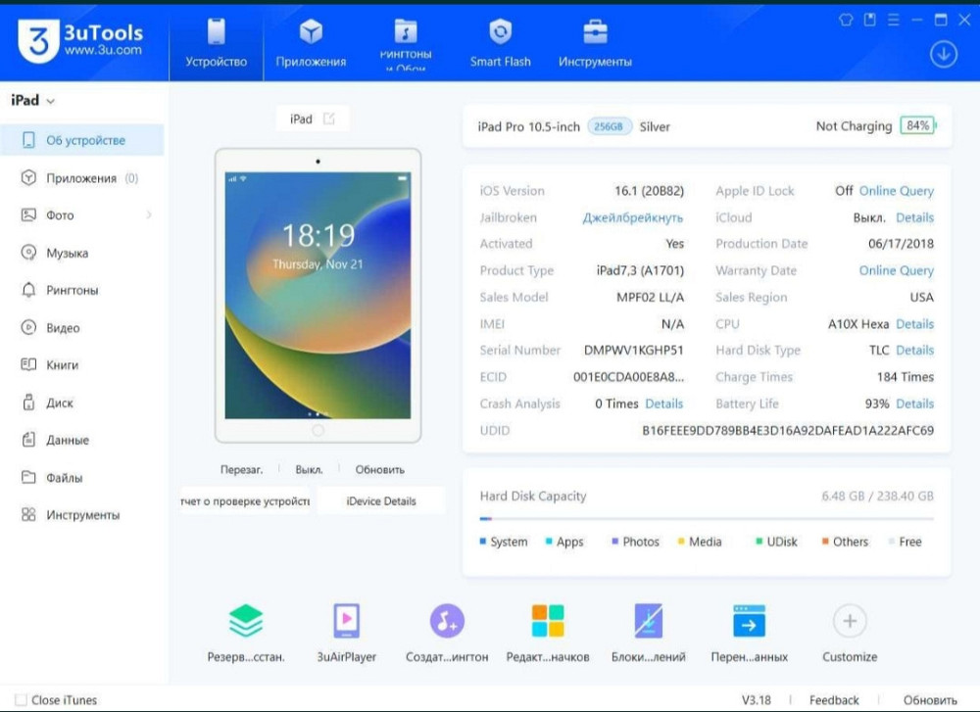
Task: Click the Customize plus icon
Action: click(849, 620)
